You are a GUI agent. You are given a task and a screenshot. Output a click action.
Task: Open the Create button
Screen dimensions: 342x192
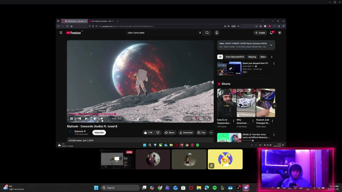point(260,33)
